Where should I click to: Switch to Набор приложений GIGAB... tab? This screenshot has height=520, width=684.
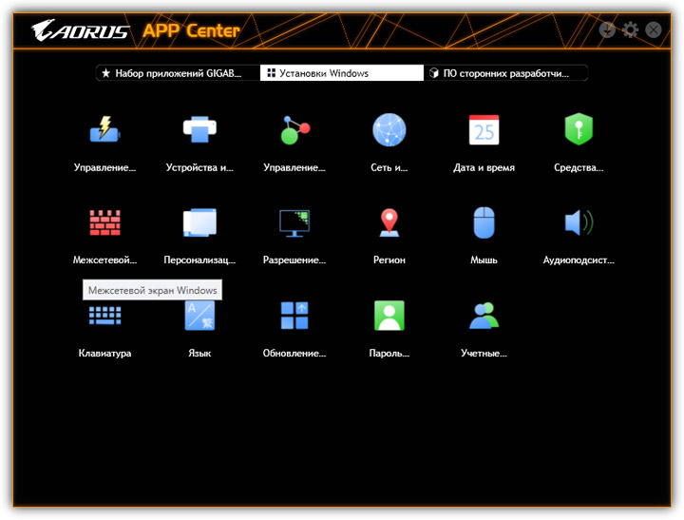click(x=178, y=73)
